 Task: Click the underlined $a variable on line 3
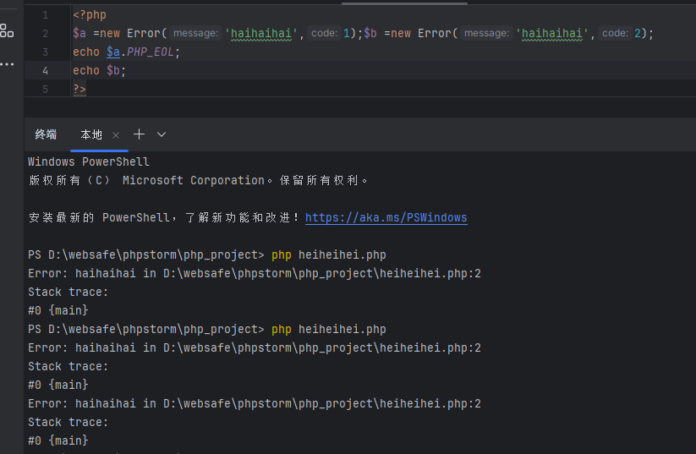coord(113,52)
